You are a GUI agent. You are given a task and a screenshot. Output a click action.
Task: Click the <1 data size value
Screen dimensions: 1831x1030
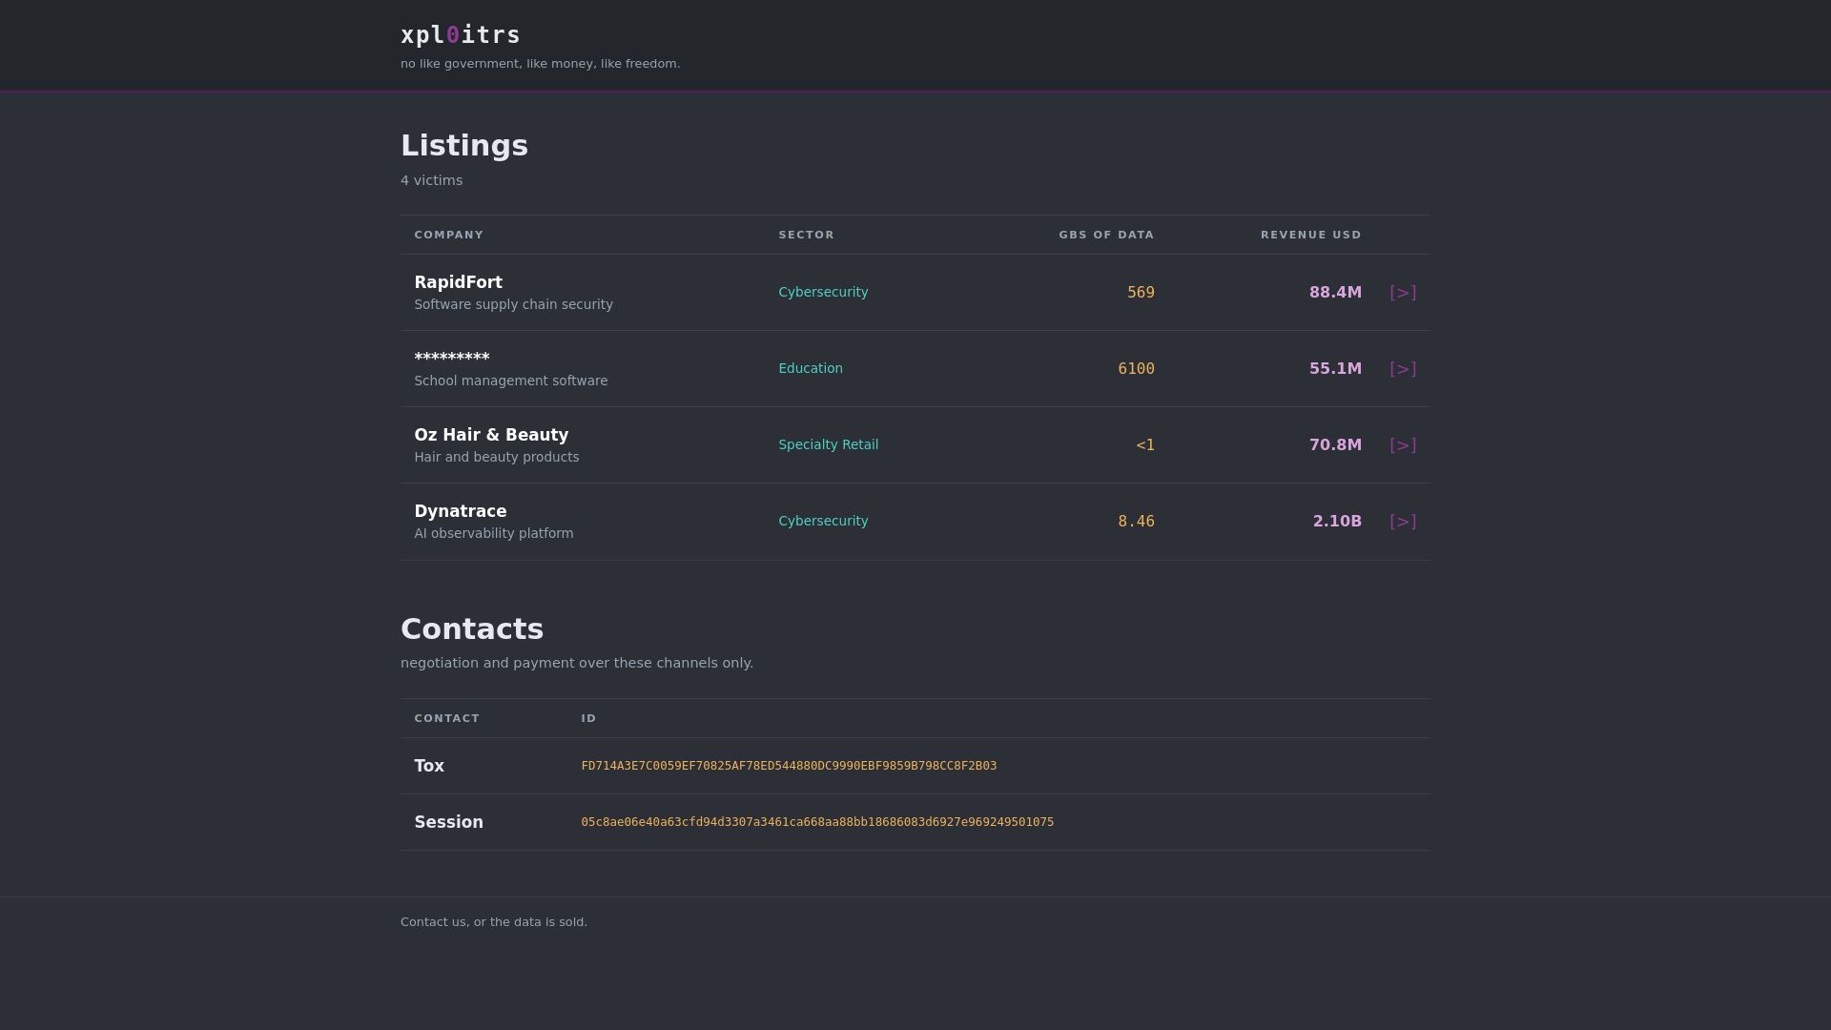(1145, 445)
